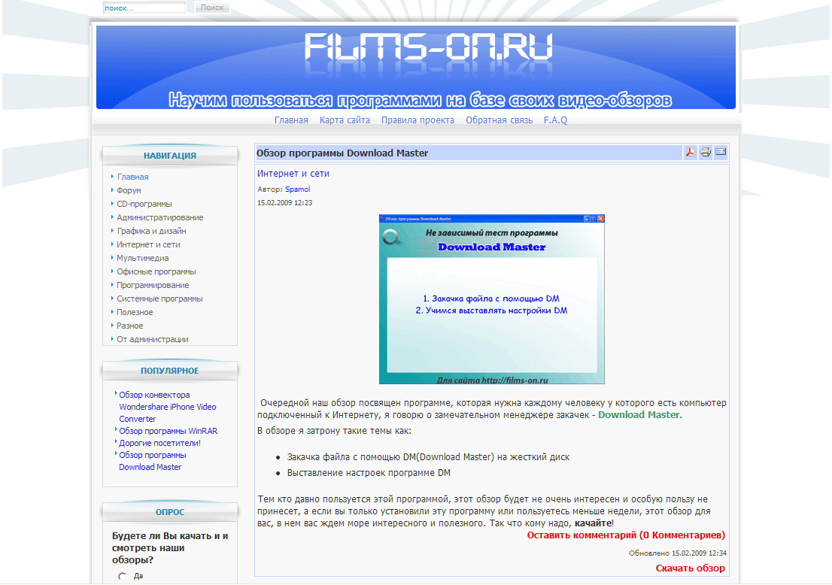
Task: Click article title Обзор программы Download Master
Action: [342, 153]
